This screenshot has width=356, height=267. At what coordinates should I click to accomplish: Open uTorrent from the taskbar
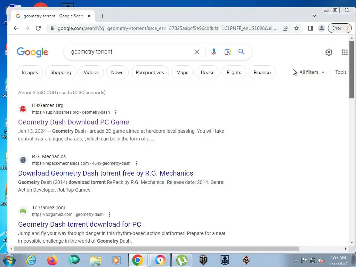181,260
